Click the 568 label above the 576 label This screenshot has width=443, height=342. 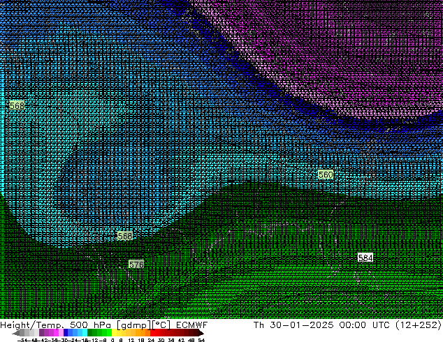pyautogui.click(x=125, y=236)
